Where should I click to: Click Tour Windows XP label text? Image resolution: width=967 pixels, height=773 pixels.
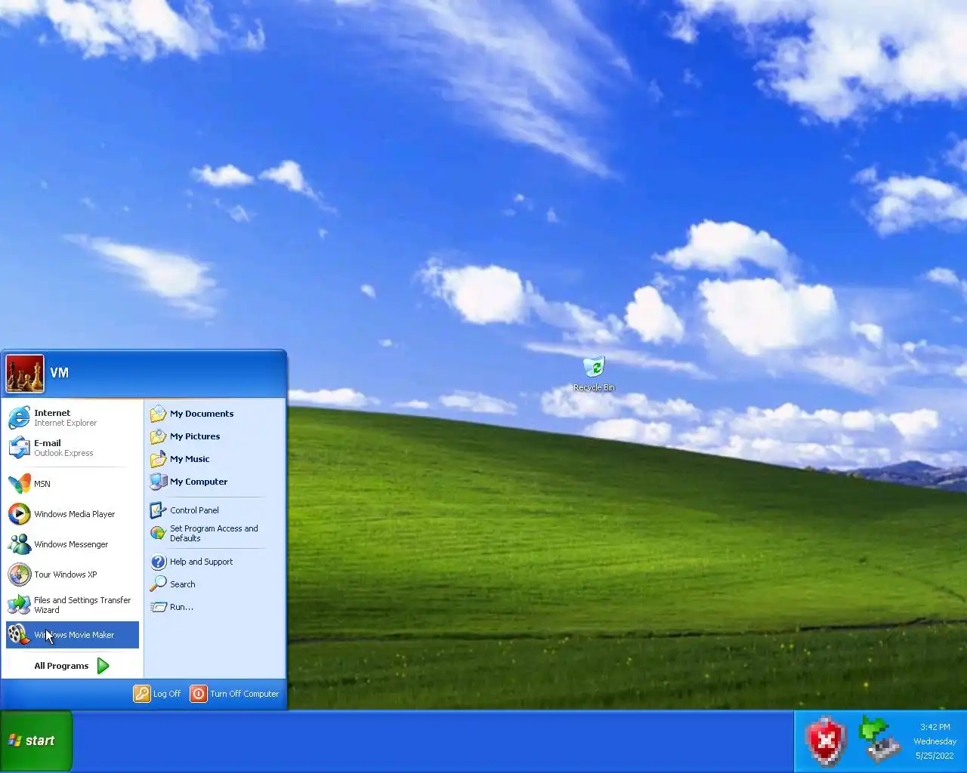pos(66,574)
